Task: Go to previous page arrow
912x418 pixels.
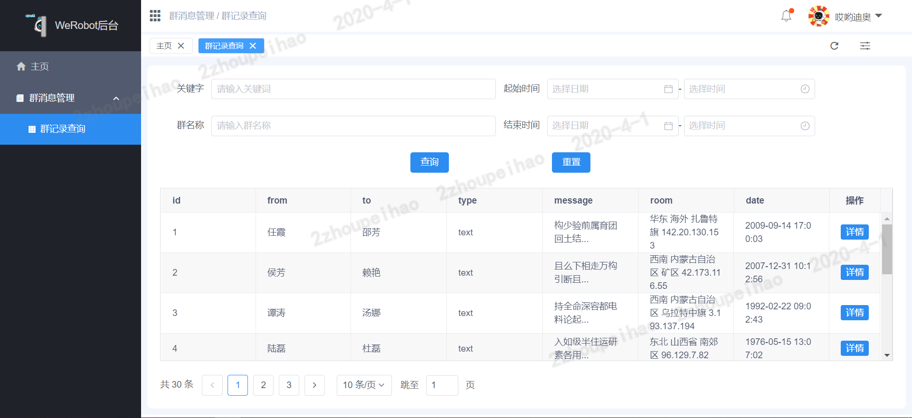Action: click(x=212, y=385)
